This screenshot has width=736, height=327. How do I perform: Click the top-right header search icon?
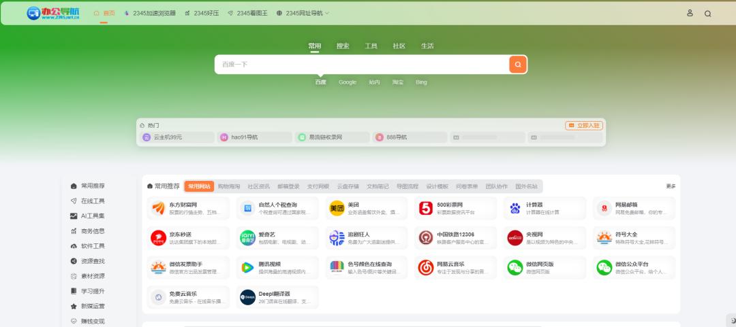click(x=707, y=14)
